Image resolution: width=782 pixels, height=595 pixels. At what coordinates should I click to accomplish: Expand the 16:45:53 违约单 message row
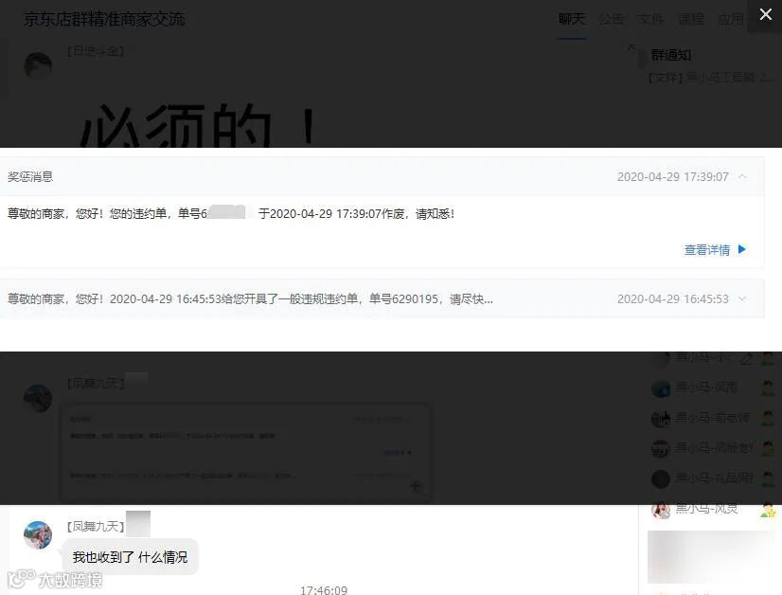pos(742,299)
